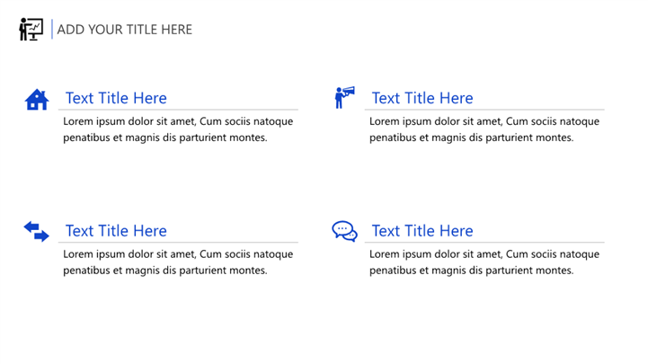Click the 'Lorem ipsum' line under the house heading
The image size is (648, 364).
click(x=178, y=121)
